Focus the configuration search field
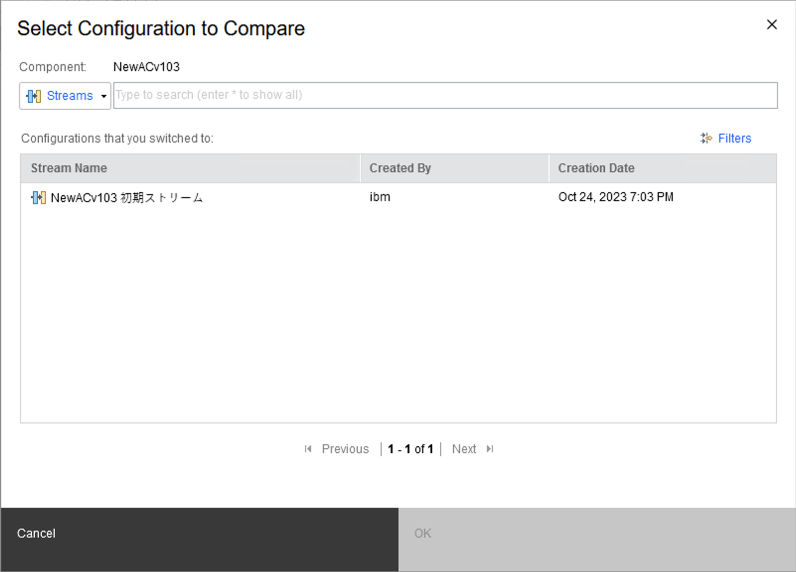Image resolution: width=796 pixels, height=572 pixels. click(445, 95)
